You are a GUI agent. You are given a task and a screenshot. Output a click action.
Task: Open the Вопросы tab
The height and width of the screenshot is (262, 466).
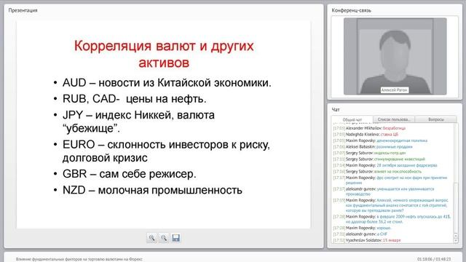click(x=436, y=119)
